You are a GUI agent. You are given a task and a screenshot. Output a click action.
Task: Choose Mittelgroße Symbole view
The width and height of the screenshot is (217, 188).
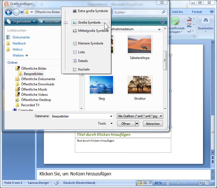pyautogui.click(x=91, y=30)
